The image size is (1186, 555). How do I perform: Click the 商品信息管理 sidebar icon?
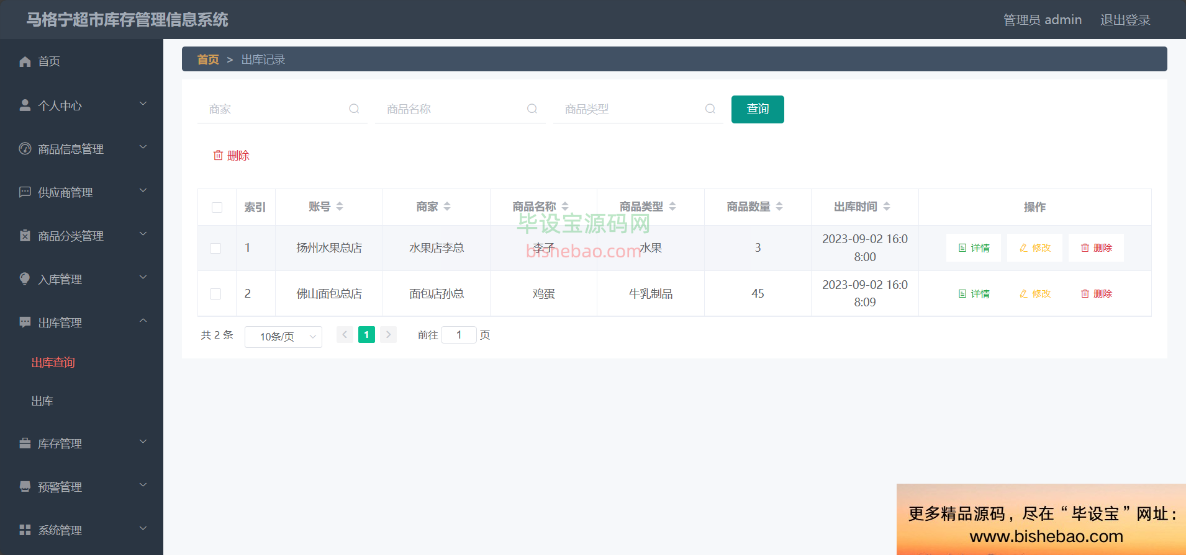(x=25, y=148)
